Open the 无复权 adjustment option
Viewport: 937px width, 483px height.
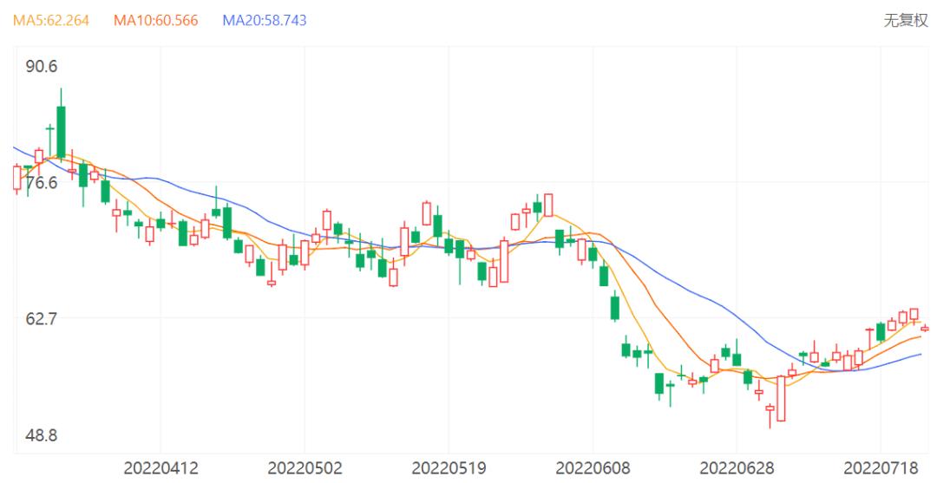905,20
